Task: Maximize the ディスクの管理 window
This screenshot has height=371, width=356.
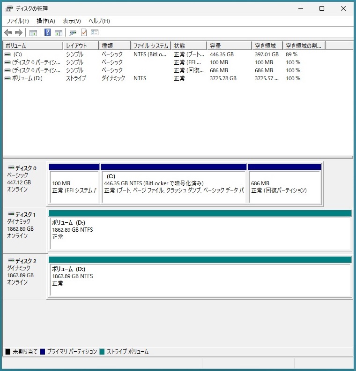Action: coord(322,8)
